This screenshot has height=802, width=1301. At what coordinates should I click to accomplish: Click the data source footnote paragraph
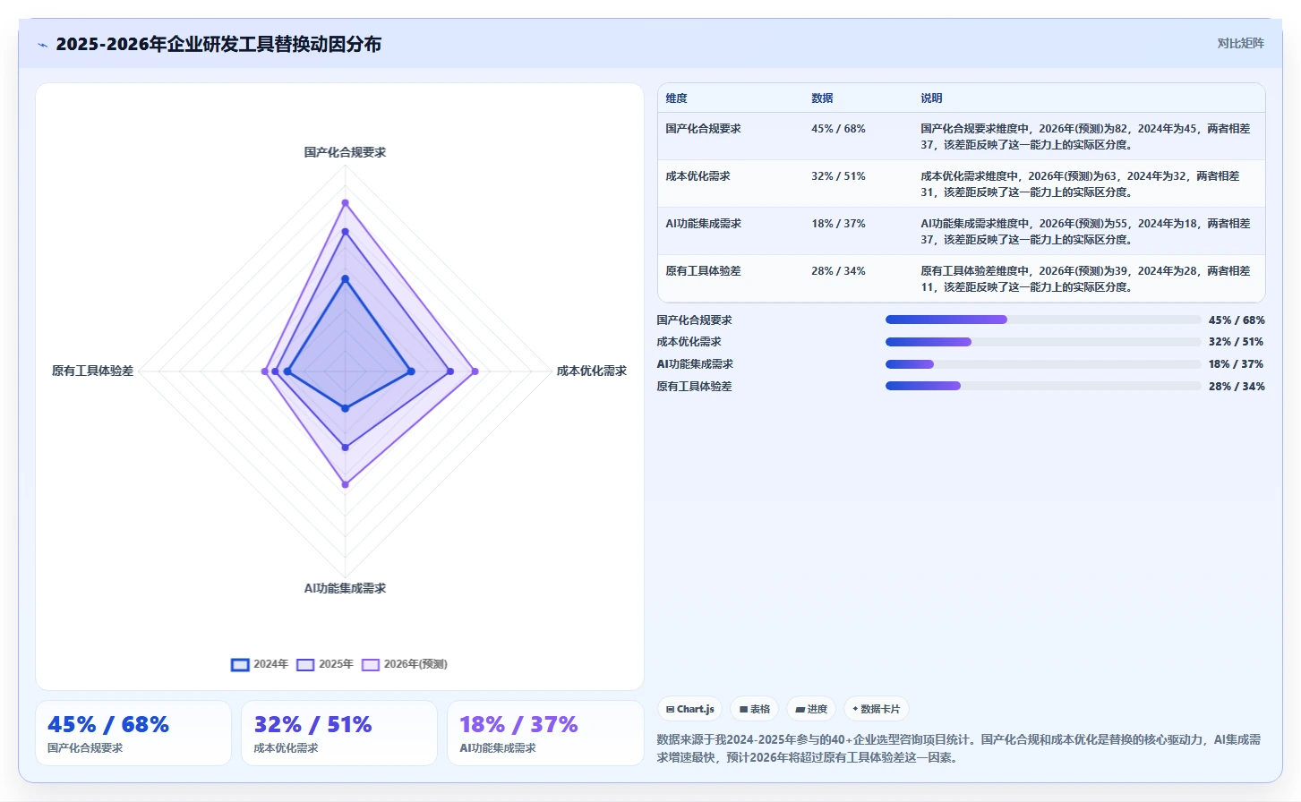click(959, 748)
